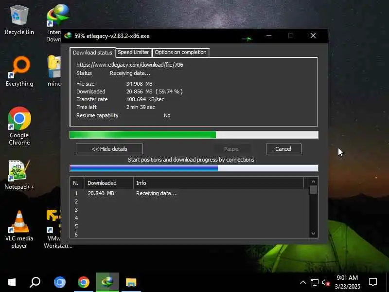Click the Hide details button
Viewport: 389px width, 292px height.
pos(109,149)
